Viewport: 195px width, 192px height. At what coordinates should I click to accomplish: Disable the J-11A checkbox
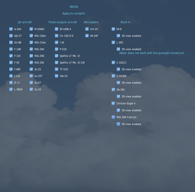pyautogui.click(x=11, y=76)
